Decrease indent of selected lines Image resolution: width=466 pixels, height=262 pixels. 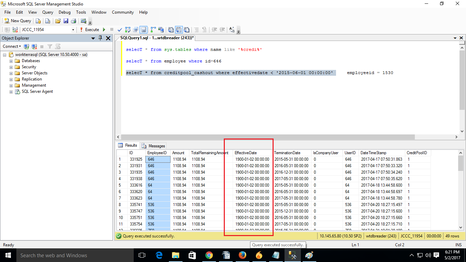point(214,30)
